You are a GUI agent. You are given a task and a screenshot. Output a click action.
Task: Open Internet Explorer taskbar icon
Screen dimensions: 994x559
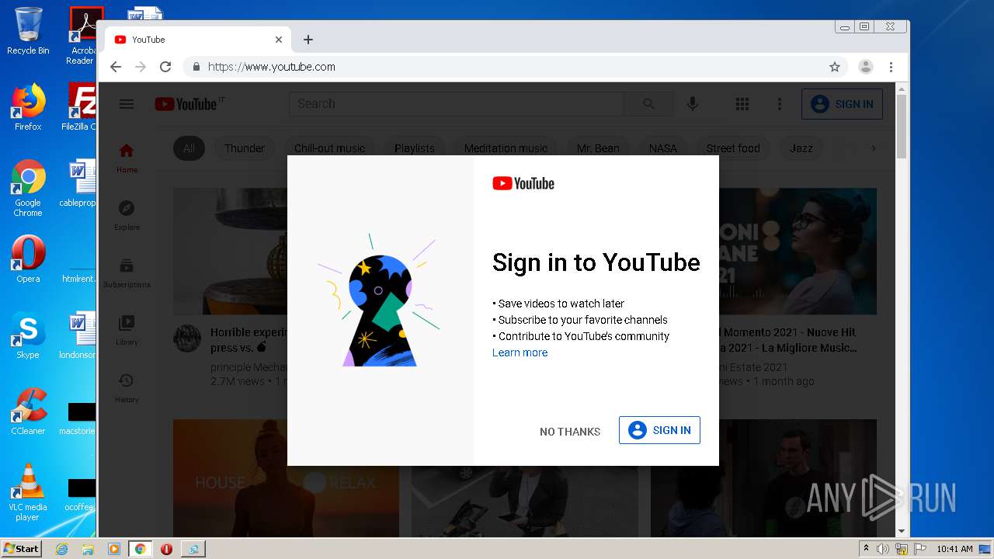61,549
